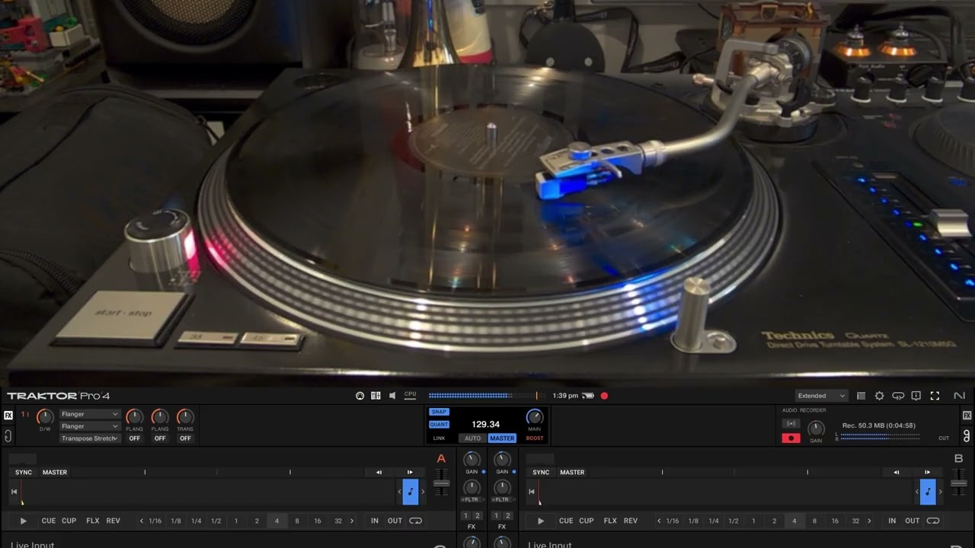Click the MAIN volume knob
Image resolution: width=975 pixels, height=548 pixels.
pos(535,416)
